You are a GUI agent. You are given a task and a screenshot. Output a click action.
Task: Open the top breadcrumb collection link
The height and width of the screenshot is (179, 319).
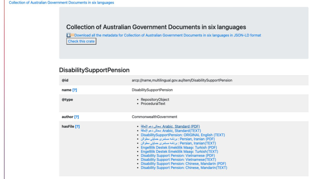(x=57, y=3)
